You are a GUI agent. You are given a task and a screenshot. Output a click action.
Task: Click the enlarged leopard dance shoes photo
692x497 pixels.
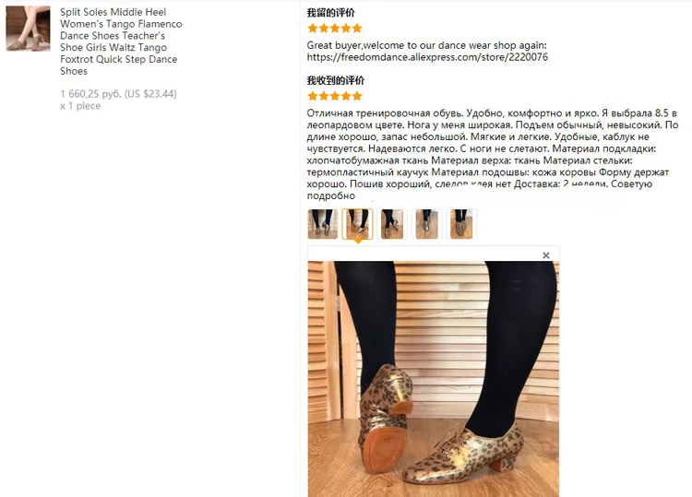pyautogui.click(x=434, y=379)
